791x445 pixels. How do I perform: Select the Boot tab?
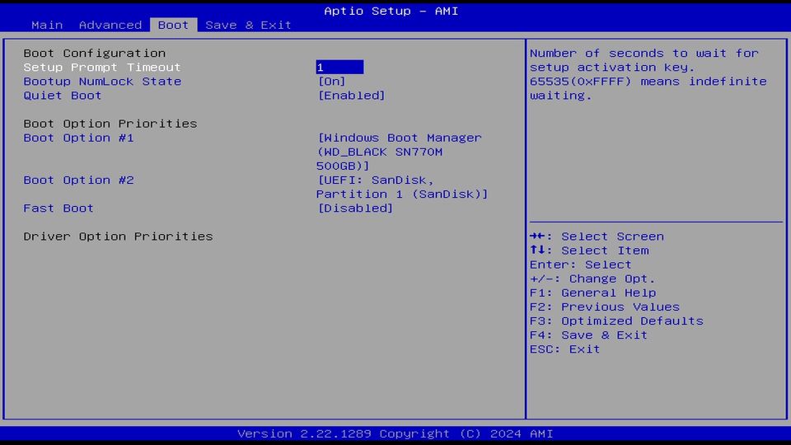pos(173,25)
